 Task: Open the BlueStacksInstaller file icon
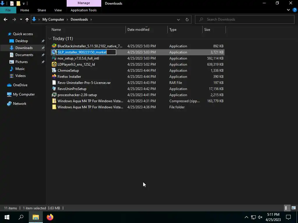click(x=54, y=46)
